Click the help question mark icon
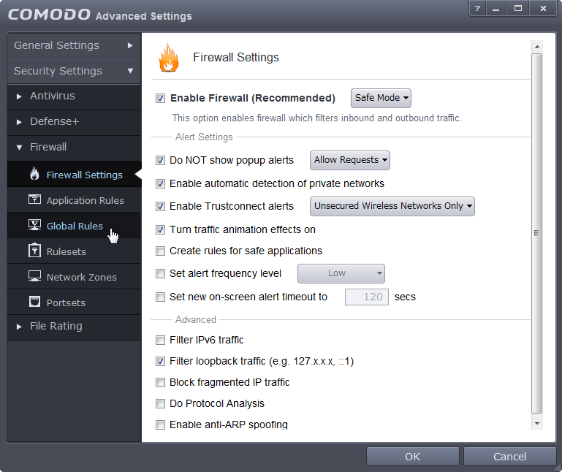Image resolution: width=562 pixels, height=472 pixels. pyautogui.click(x=479, y=8)
